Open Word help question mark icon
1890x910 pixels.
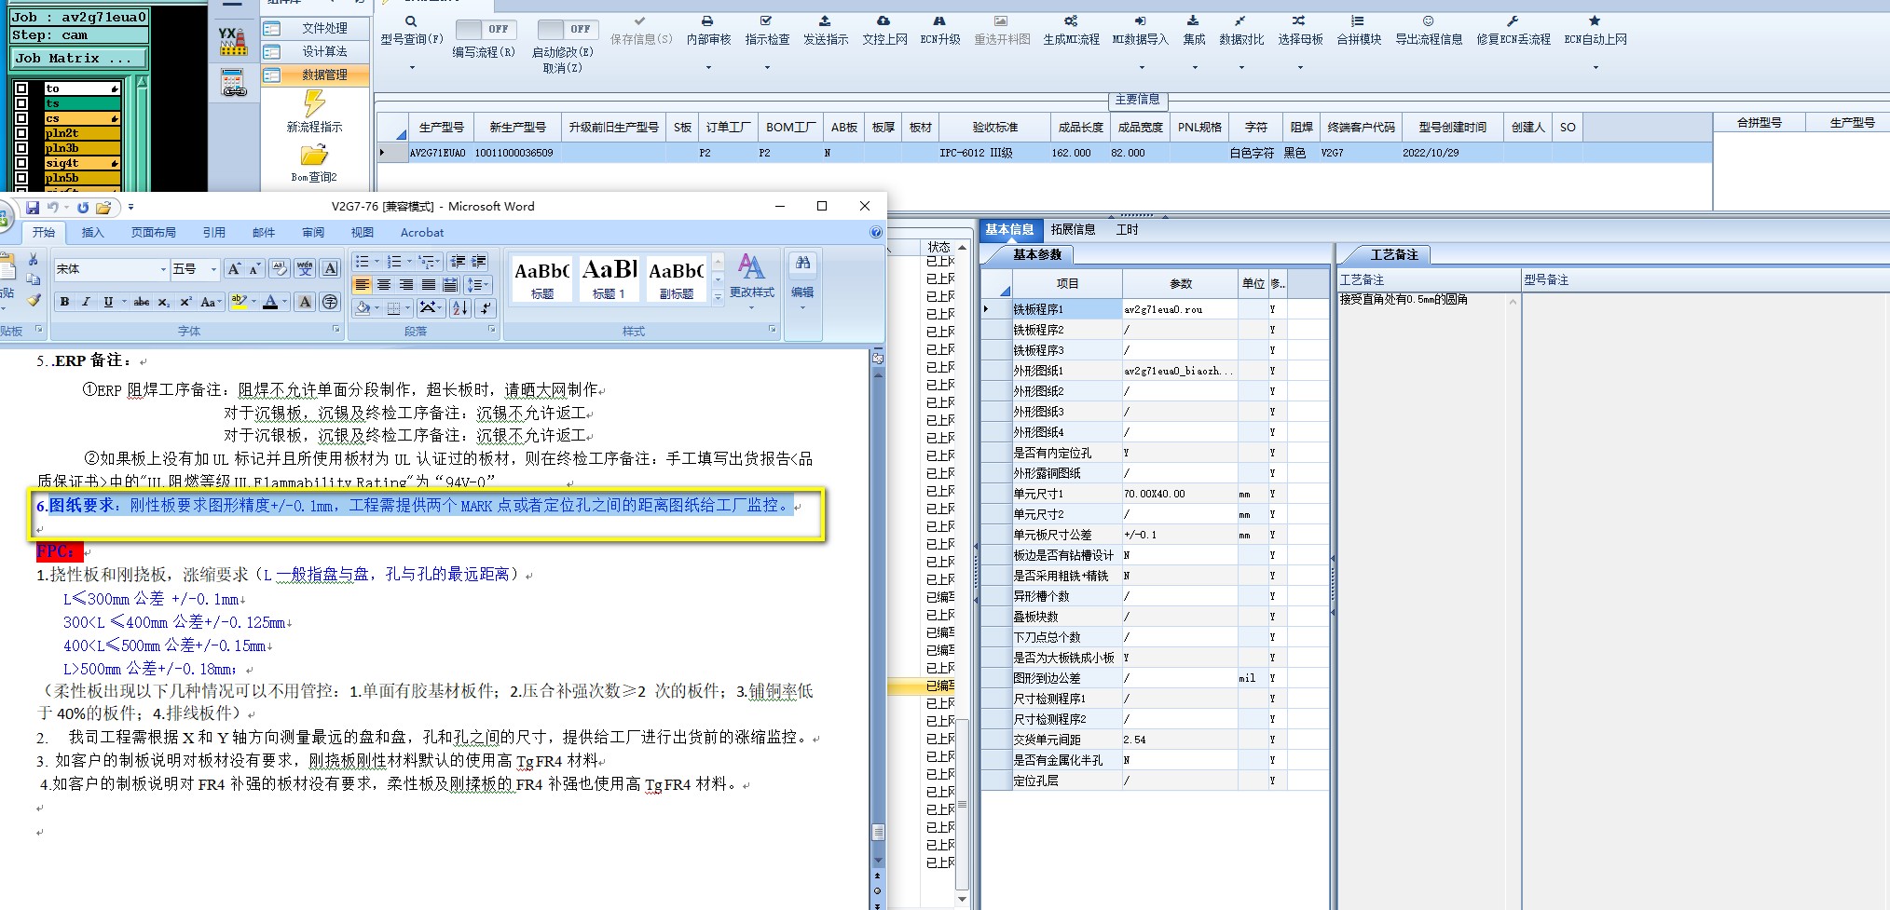click(875, 233)
